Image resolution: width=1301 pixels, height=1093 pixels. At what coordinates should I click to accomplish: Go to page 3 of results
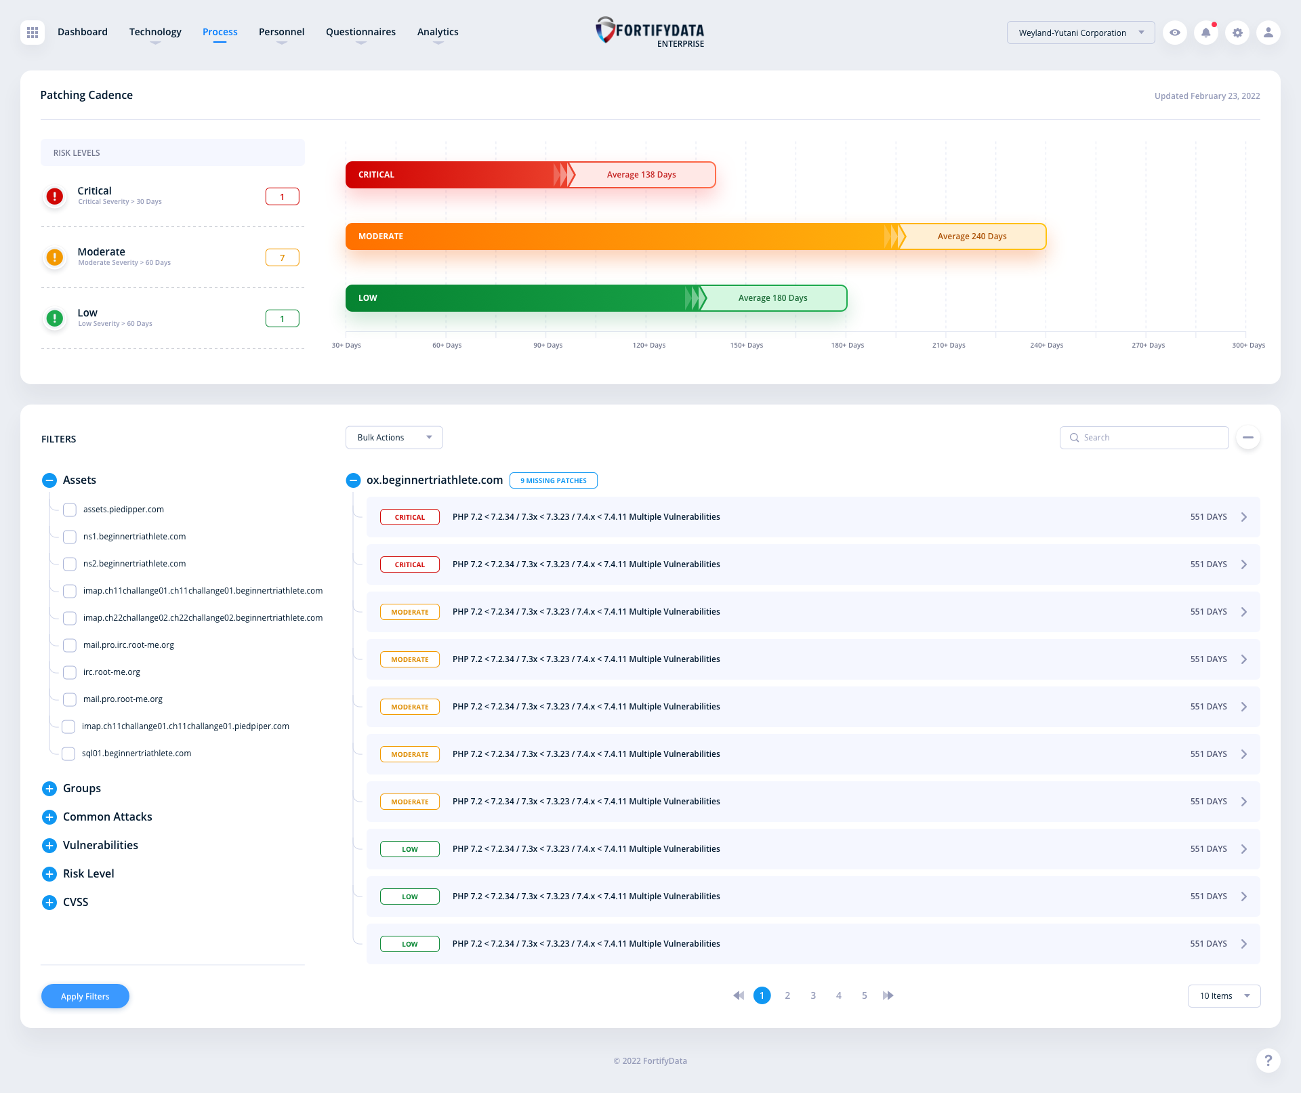tap(813, 995)
